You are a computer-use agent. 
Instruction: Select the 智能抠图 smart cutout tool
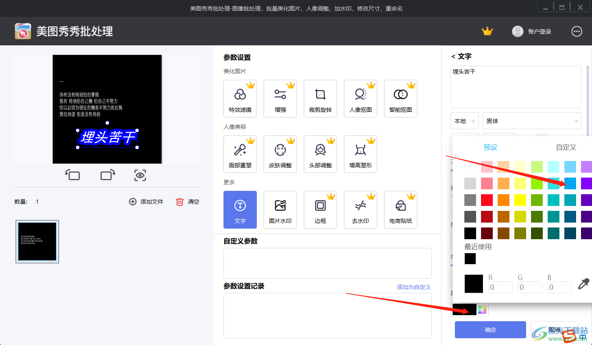tap(401, 99)
